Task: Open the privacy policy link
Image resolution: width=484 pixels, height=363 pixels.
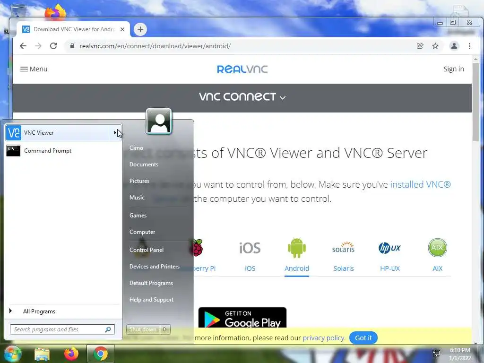Action: (x=323, y=338)
